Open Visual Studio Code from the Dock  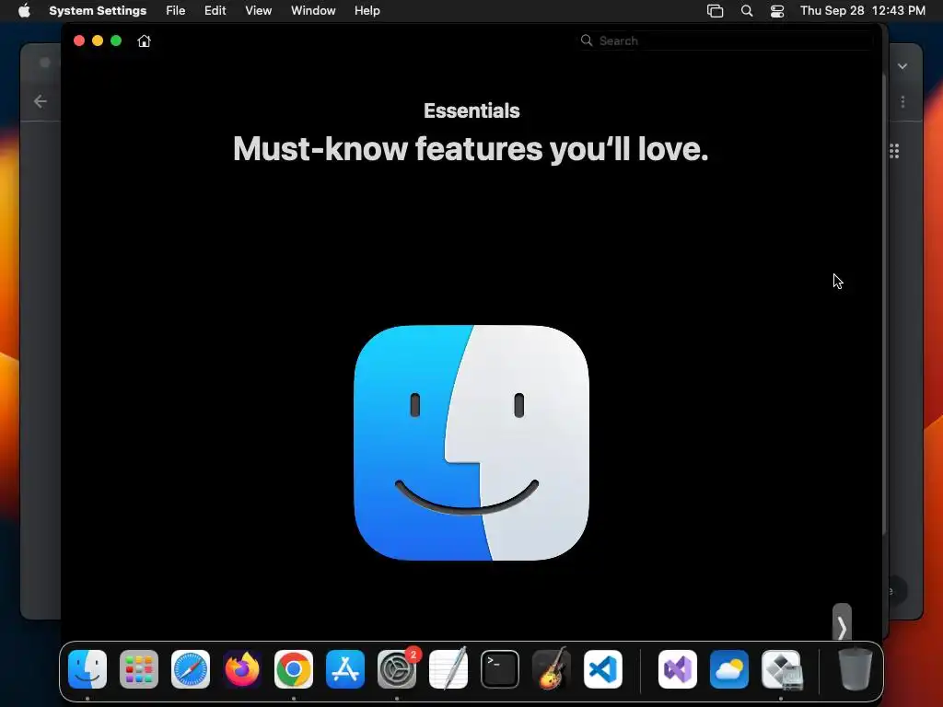click(603, 669)
